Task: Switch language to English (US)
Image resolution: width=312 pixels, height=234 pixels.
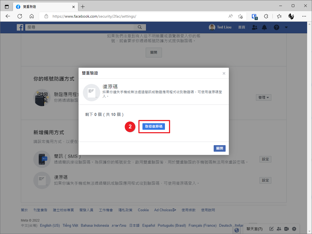Action: coord(50,225)
